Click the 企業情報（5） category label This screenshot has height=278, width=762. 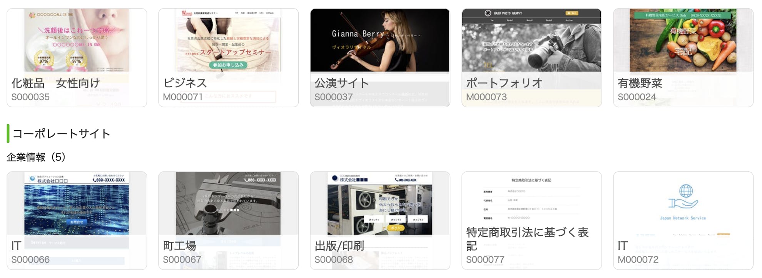(x=36, y=157)
